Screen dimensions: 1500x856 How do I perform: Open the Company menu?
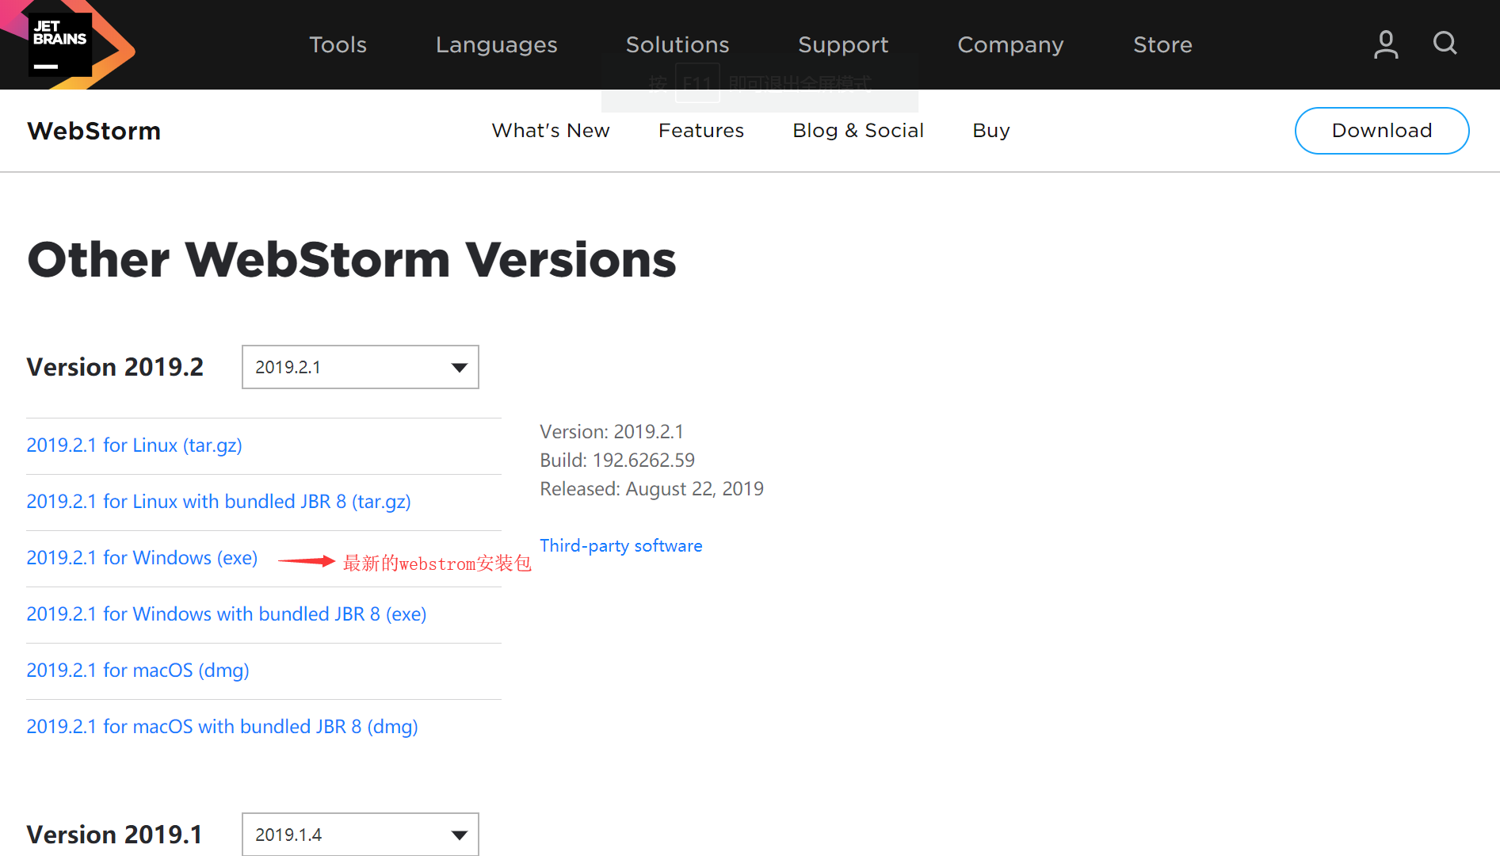(x=1010, y=45)
